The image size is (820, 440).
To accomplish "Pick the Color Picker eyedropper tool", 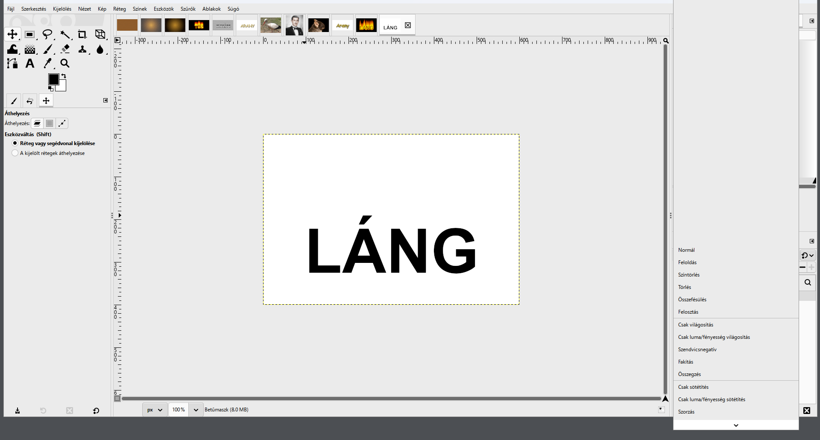I will point(47,64).
